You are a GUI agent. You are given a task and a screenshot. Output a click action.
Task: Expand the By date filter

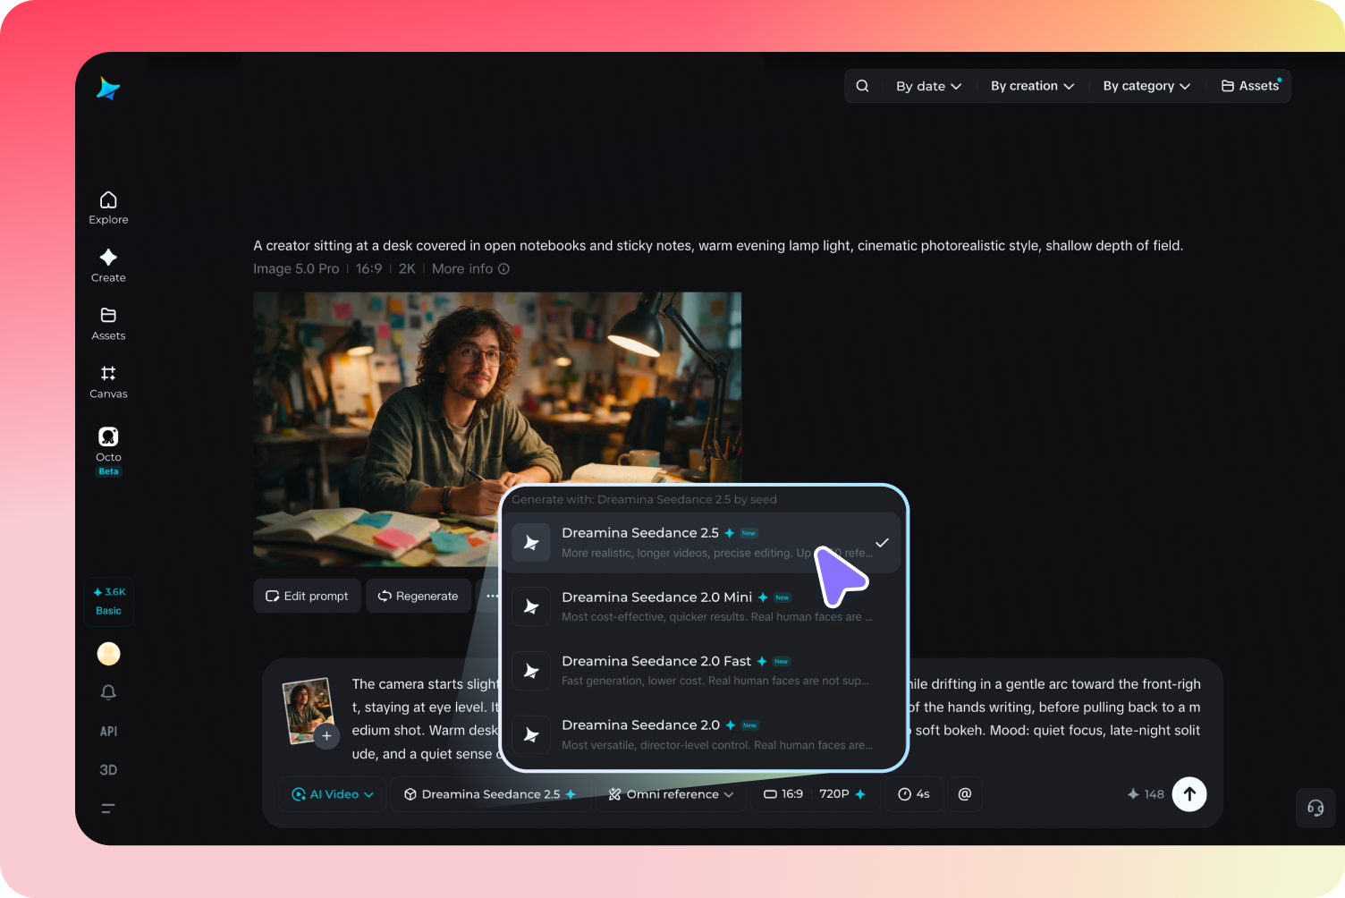coord(928,86)
